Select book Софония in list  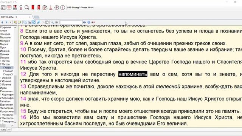click(x=6, y=27)
